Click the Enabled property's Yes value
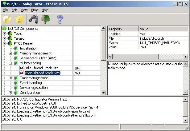Screen dimensions: 190x131 [x=143, y=34]
